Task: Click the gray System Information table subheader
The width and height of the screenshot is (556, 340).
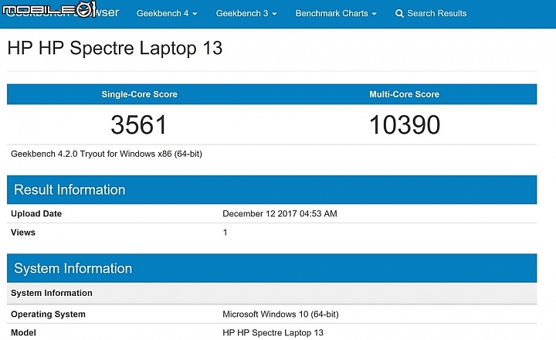Action: pyautogui.click(x=272, y=293)
